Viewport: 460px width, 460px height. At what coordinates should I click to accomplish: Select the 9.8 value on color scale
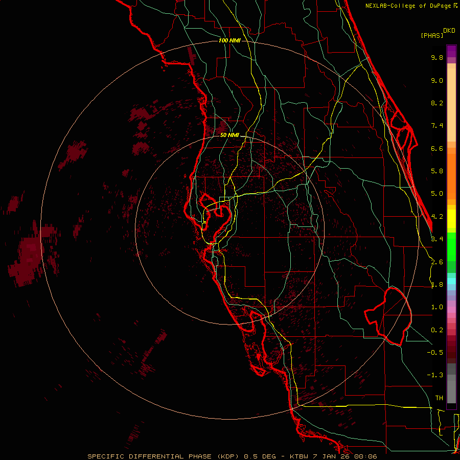pyautogui.click(x=437, y=57)
